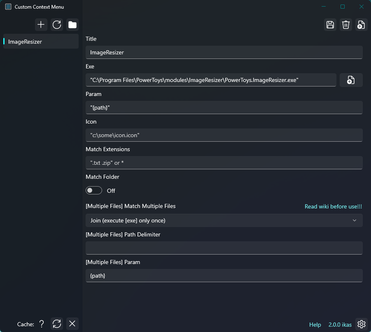The image size is (371, 332).
Task: Click the 2.0.0 ikas version link
Action: (340, 325)
